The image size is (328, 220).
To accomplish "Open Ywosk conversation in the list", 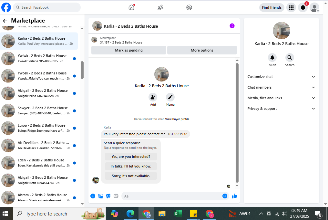I will [39, 76].
